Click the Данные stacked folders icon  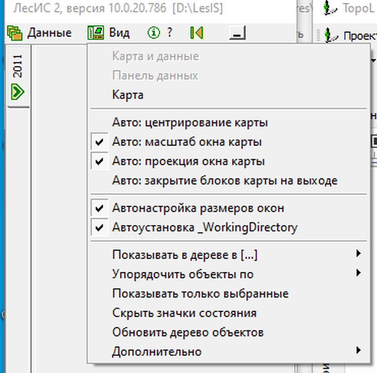pyautogui.click(x=15, y=33)
